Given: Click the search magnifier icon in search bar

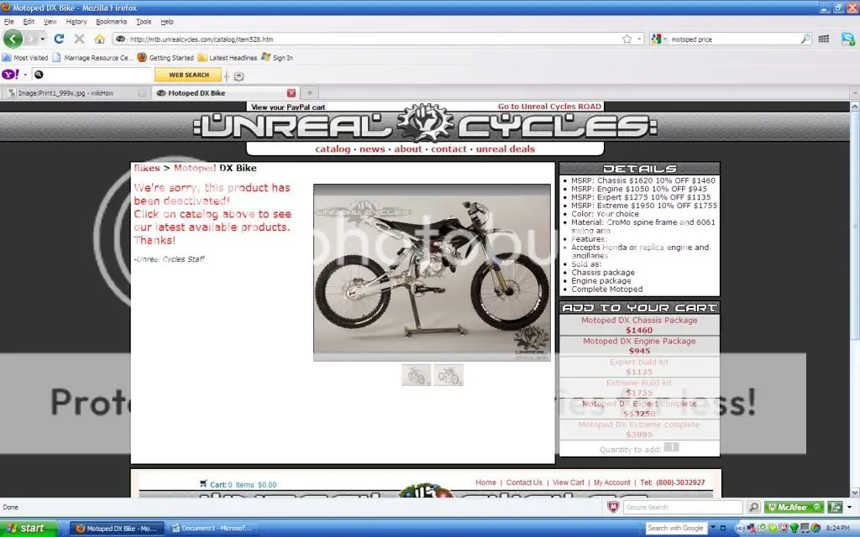Looking at the screenshot, I should point(805,39).
